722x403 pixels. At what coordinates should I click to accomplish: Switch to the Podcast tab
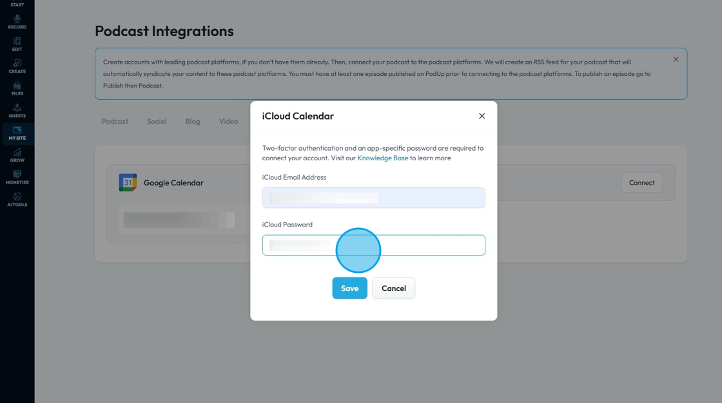tap(115, 121)
